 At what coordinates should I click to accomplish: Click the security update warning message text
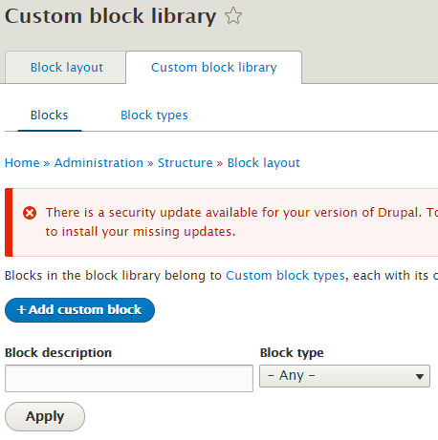coord(242,222)
